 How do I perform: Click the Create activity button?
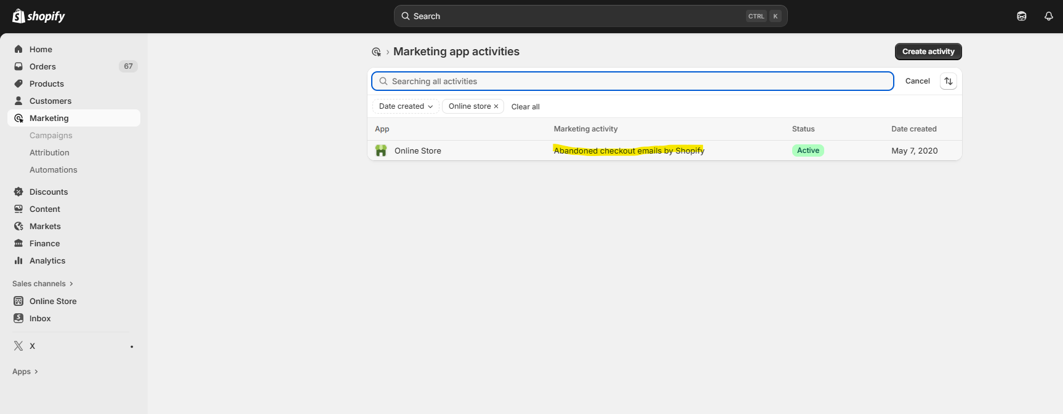[928, 52]
